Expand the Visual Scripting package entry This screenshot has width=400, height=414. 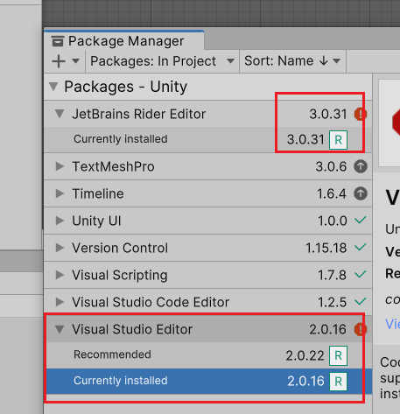(x=60, y=275)
